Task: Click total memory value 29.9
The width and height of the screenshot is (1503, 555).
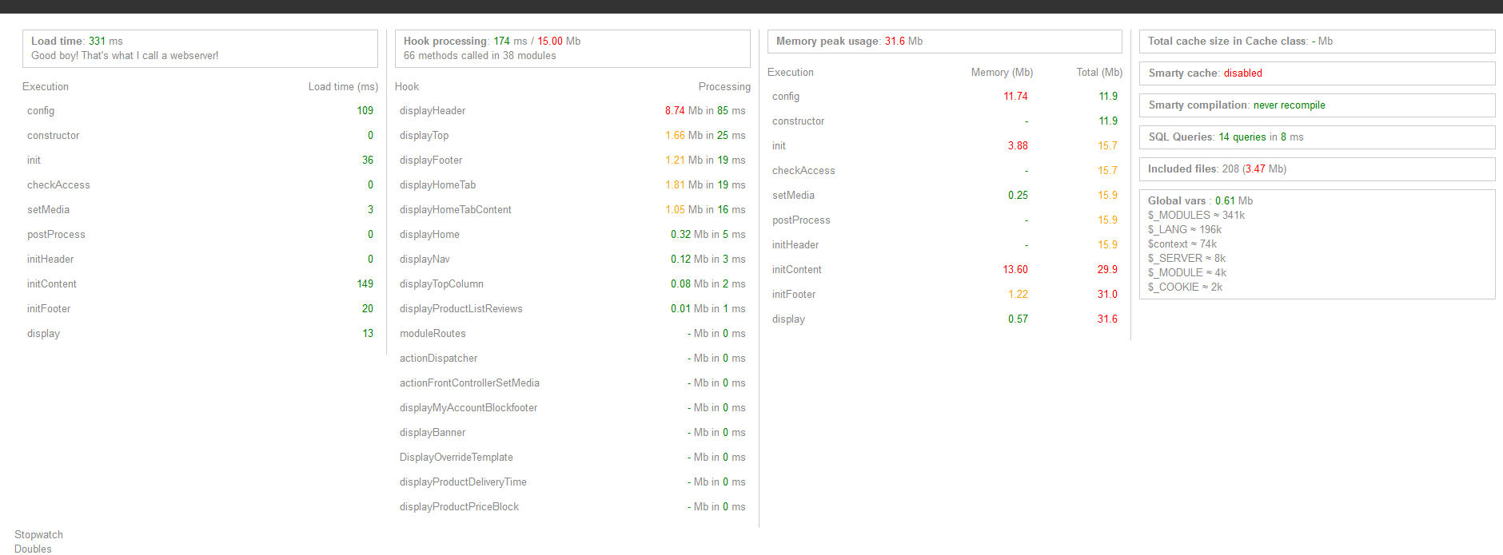Action: click(x=1107, y=270)
